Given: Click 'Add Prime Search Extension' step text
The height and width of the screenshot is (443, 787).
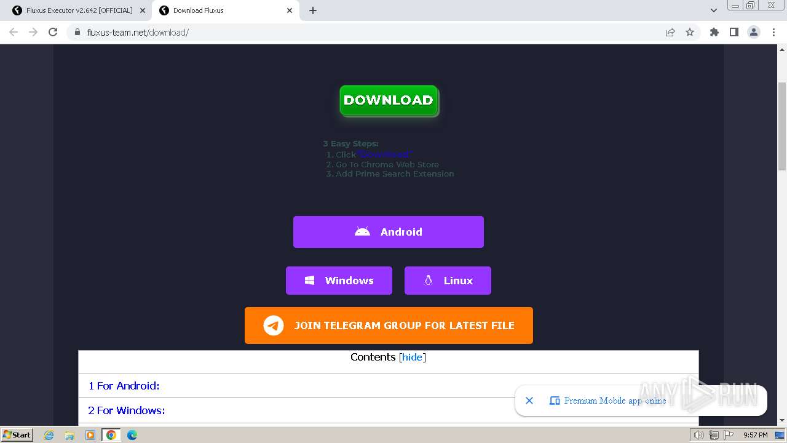Looking at the screenshot, I should 395,174.
